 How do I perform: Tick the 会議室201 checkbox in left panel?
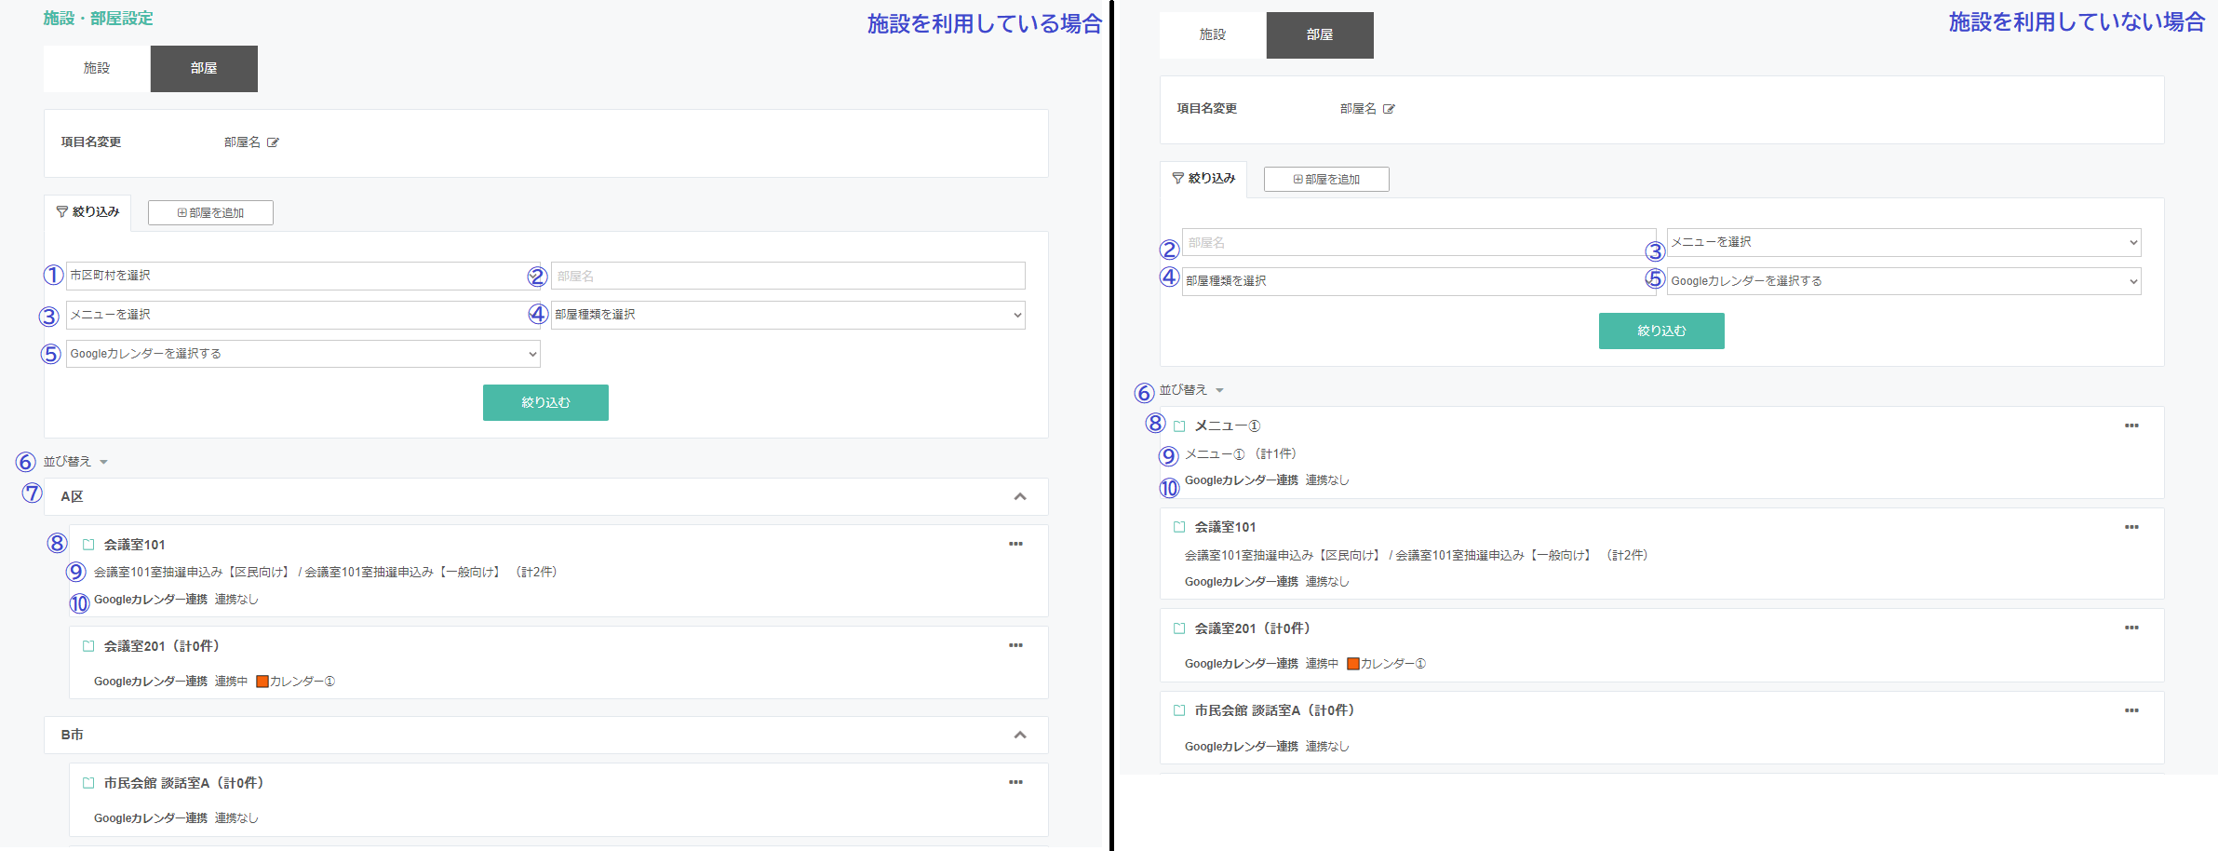pos(88,646)
